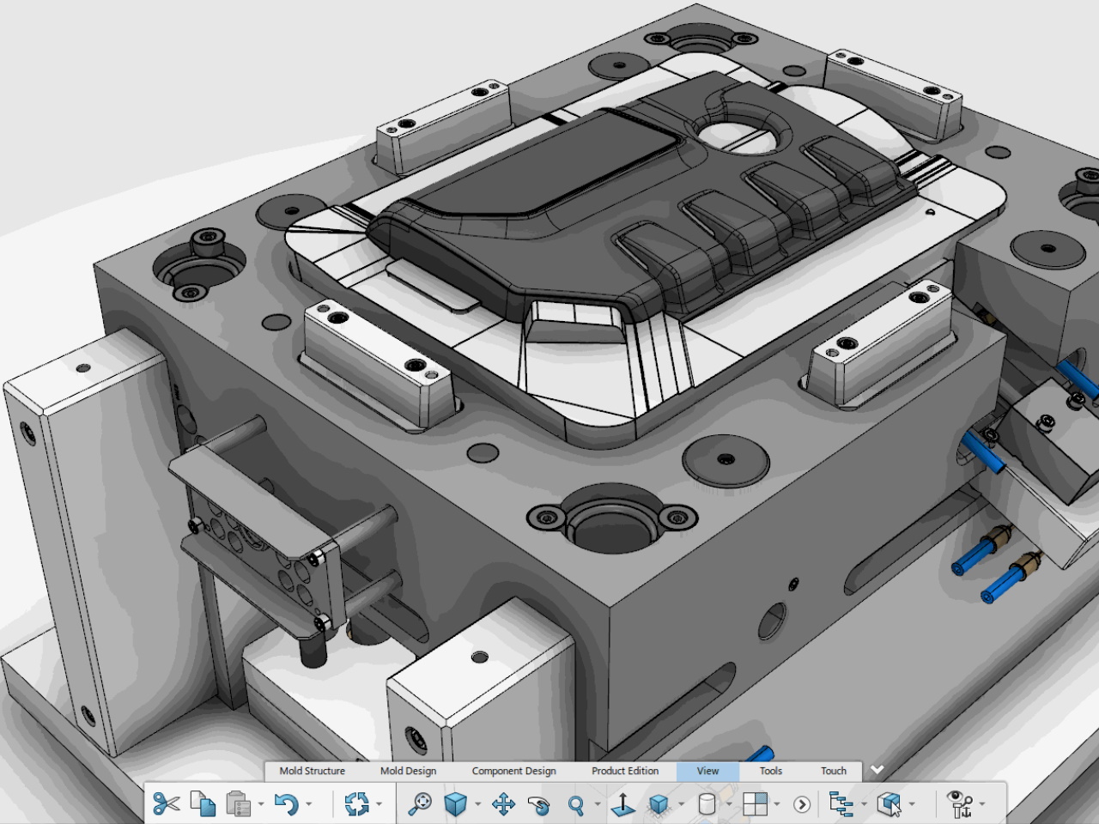The height and width of the screenshot is (824, 1099).
Task: Open the Component Design tab
Action: [x=513, y=771]
